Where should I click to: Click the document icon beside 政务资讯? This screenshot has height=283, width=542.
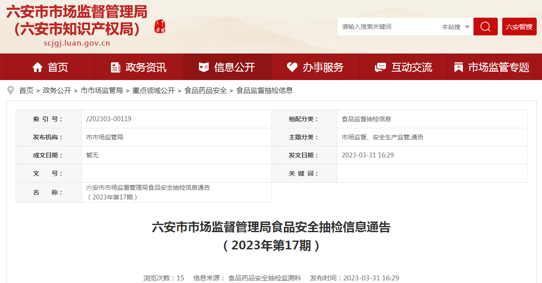pos(115,67)
